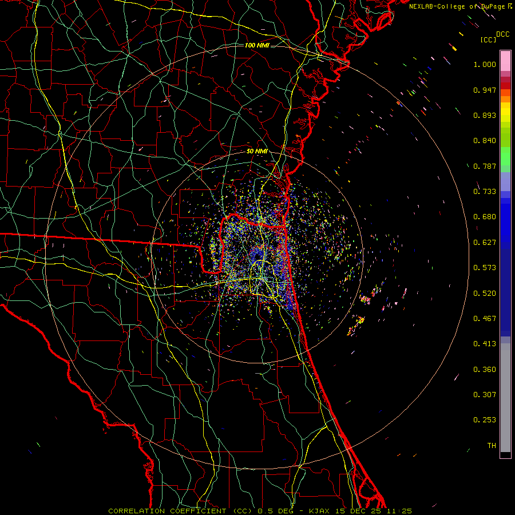Select the 0.253 value on the scale
Screen dimensions: 515x515
(x=485, y=420)
